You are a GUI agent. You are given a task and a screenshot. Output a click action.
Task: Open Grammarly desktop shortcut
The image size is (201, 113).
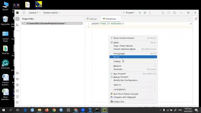coord(5,64)
